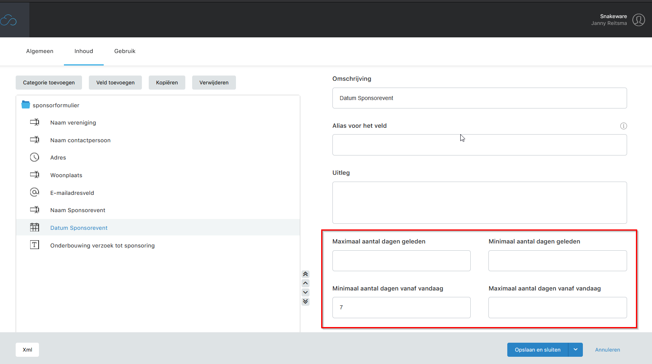Focus the Alias voor het veld input
This screenshot has height=364, width=652.
480,145
